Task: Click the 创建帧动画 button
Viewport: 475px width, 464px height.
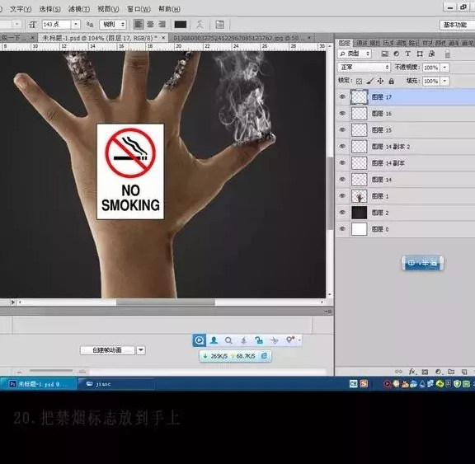Action: click(x=107, y=350)
